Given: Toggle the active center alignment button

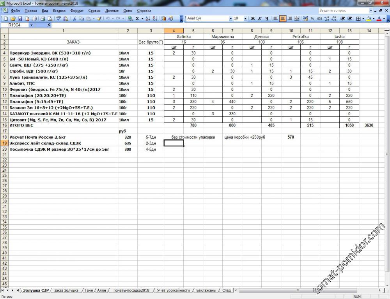Looking at the screenshot, I should [283, 18].
